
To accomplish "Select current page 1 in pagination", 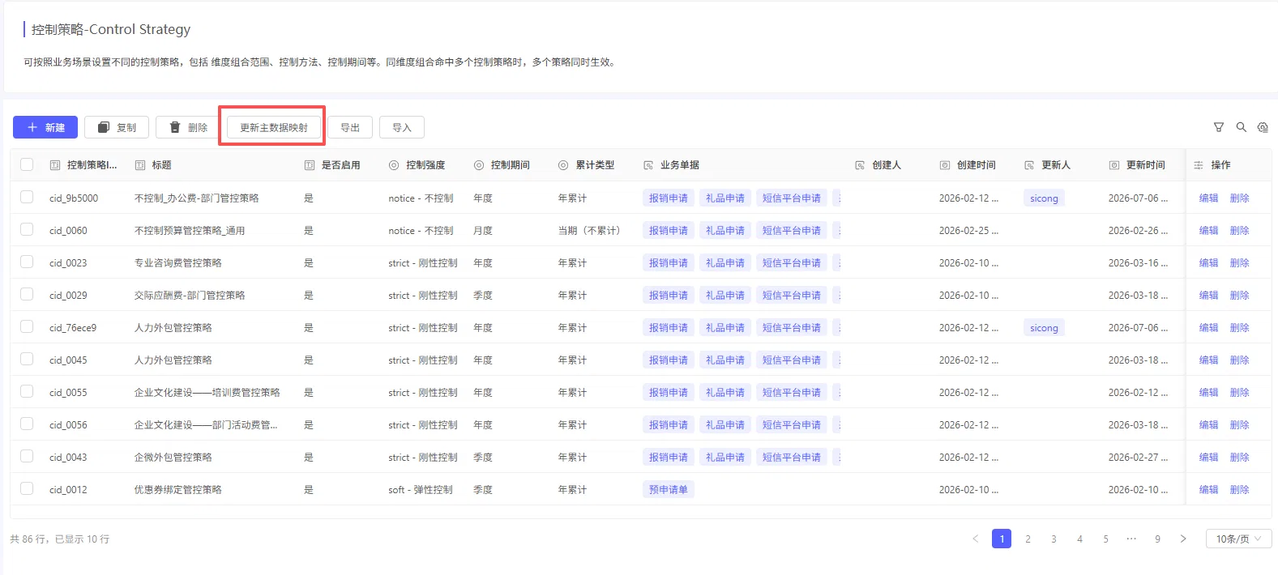I will point(1002,539).
